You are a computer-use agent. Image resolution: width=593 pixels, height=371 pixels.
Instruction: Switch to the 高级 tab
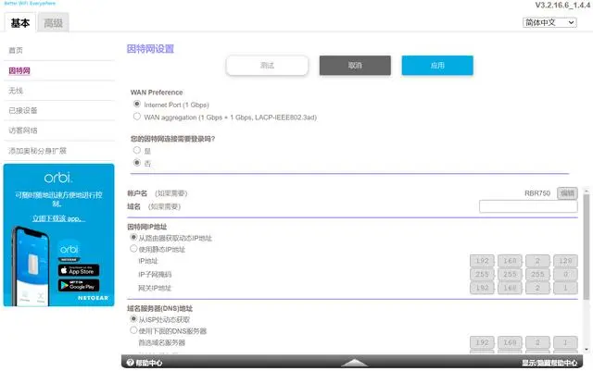[x=53, y=23]
